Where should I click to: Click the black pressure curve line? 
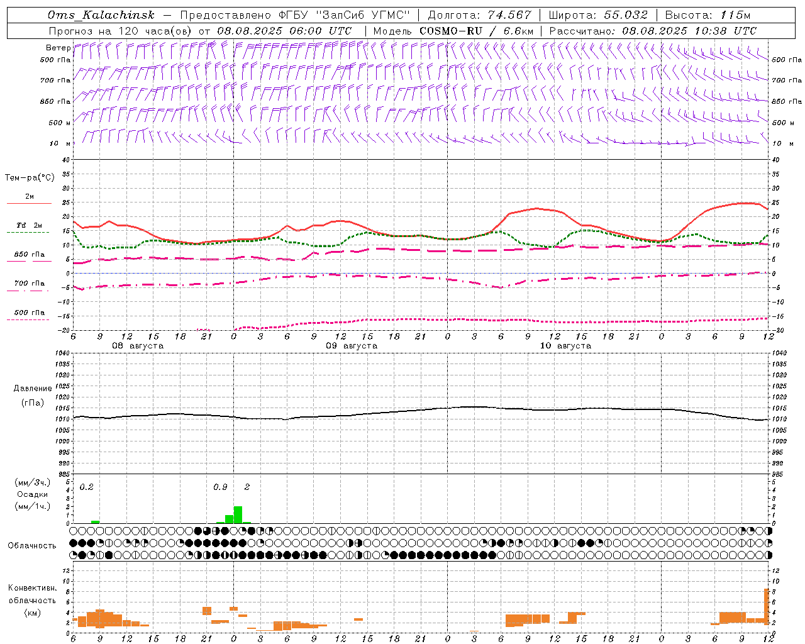(x=421, y=411)
